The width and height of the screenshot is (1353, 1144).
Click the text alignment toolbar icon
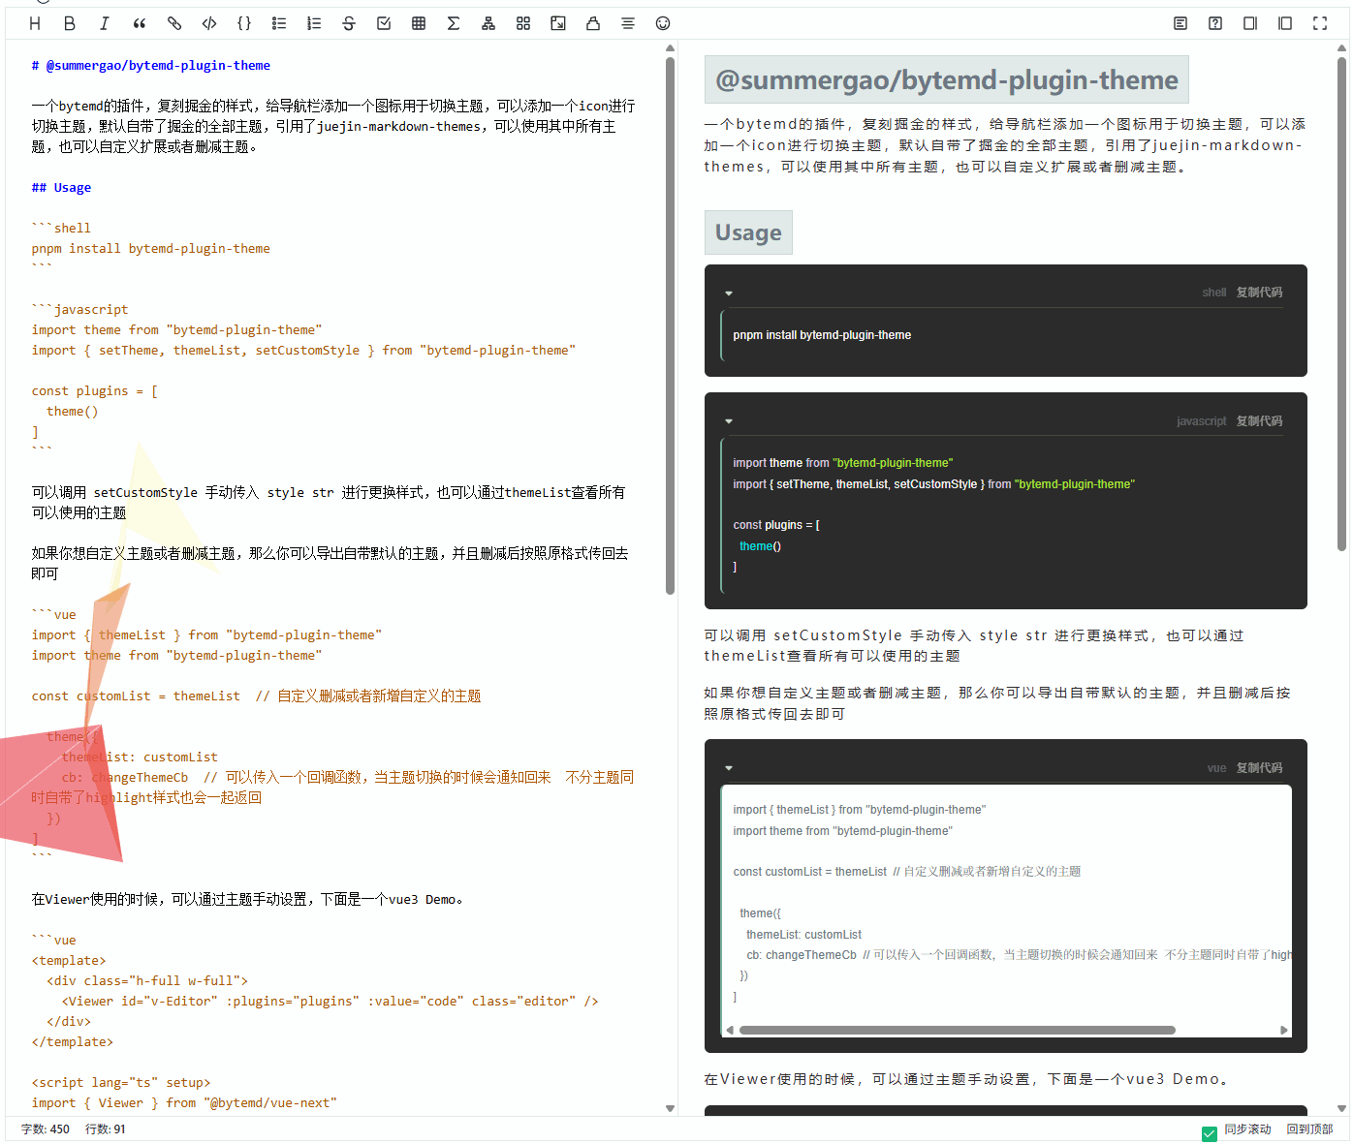click(628, 23)
